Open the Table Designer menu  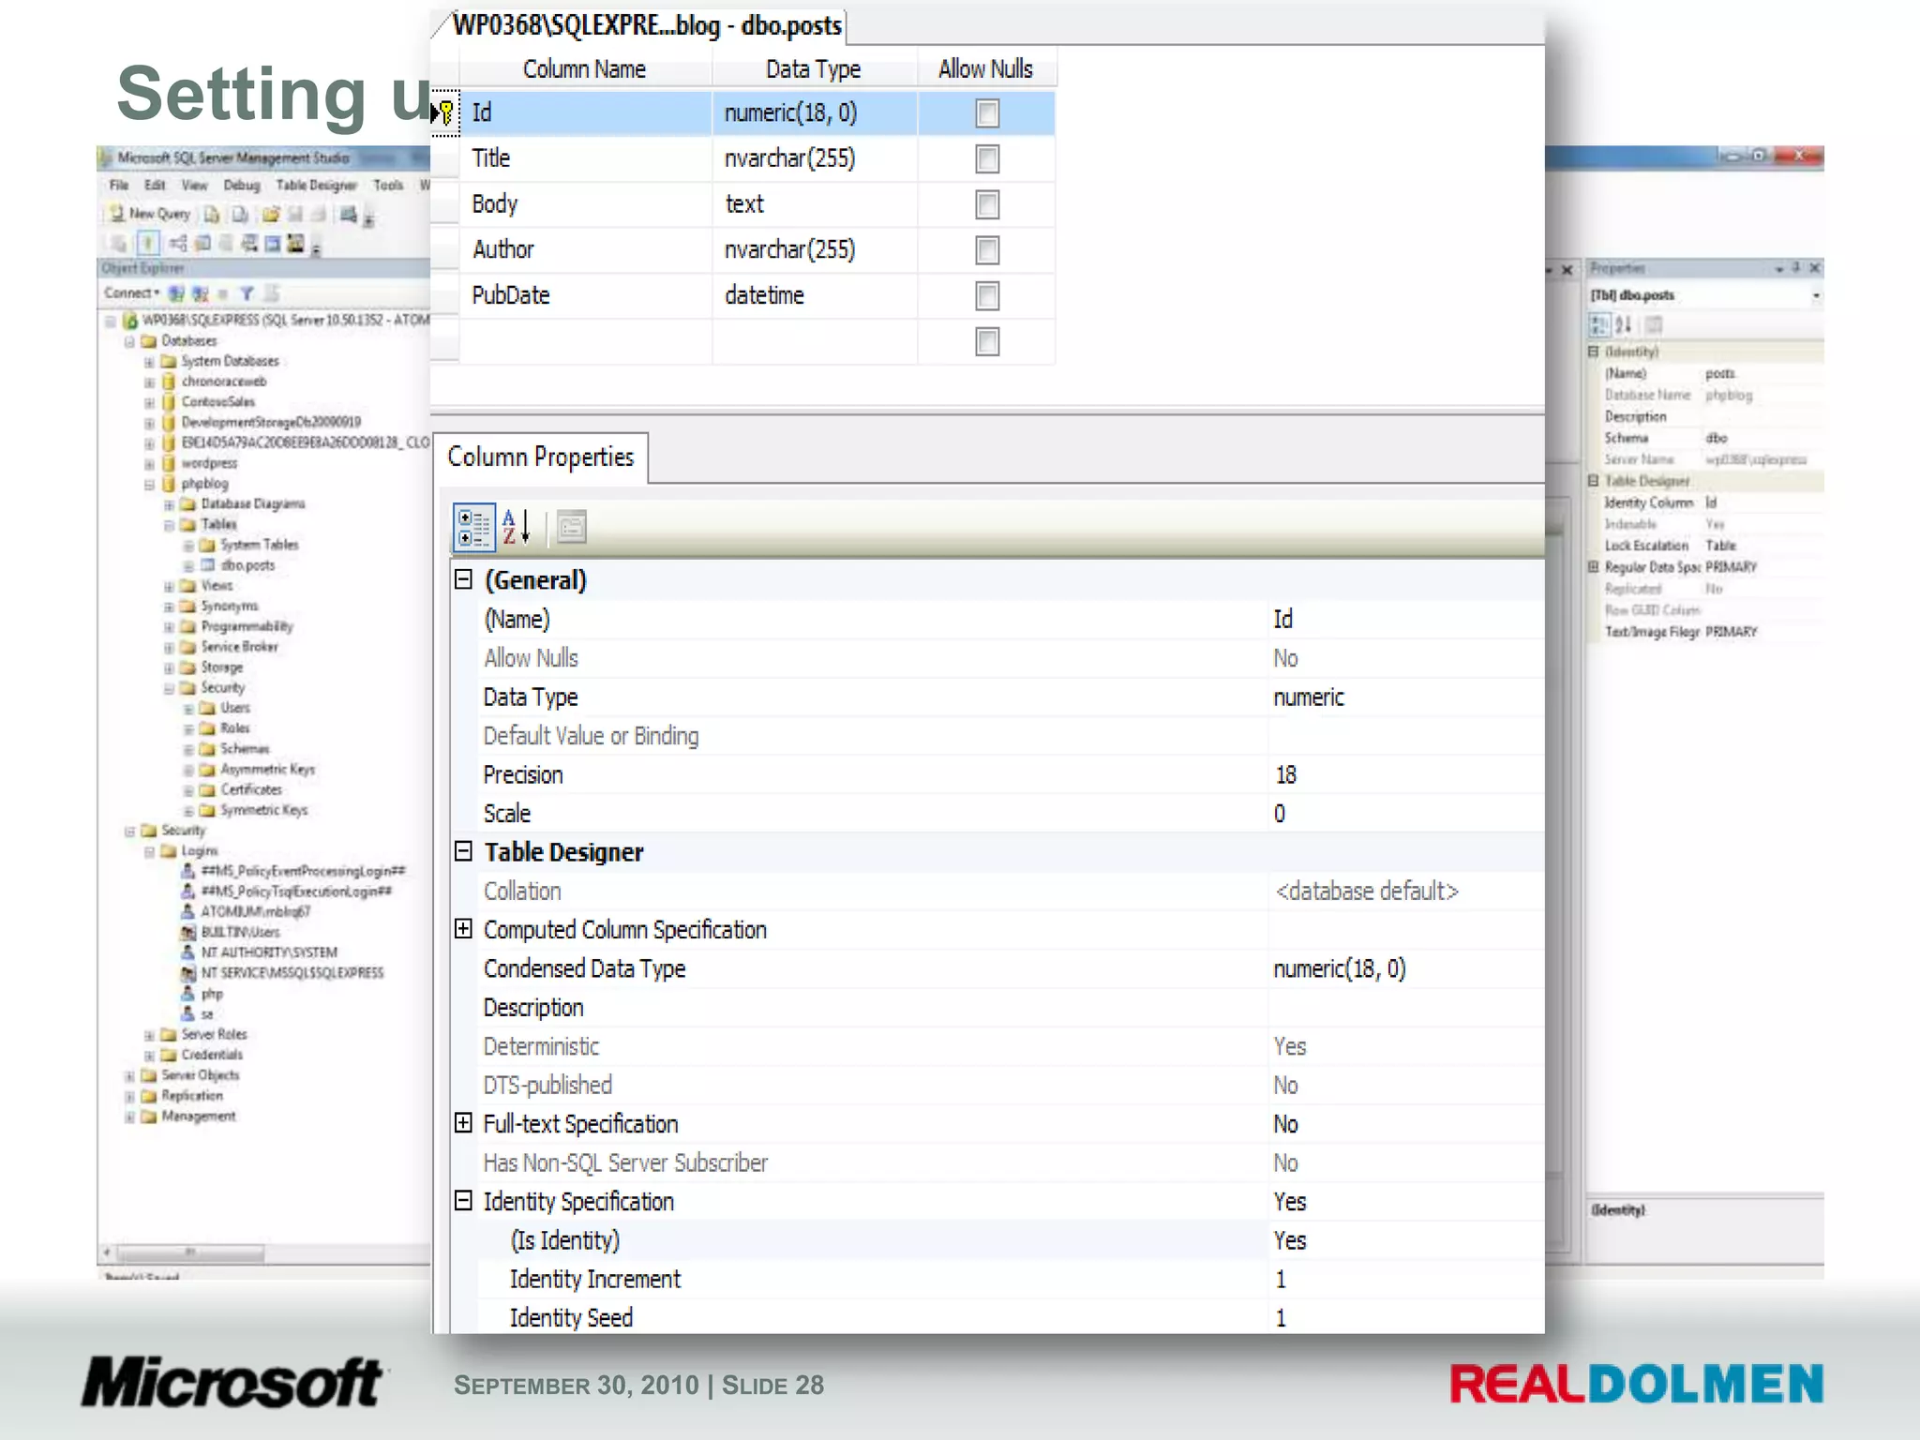tap(316, 186)
